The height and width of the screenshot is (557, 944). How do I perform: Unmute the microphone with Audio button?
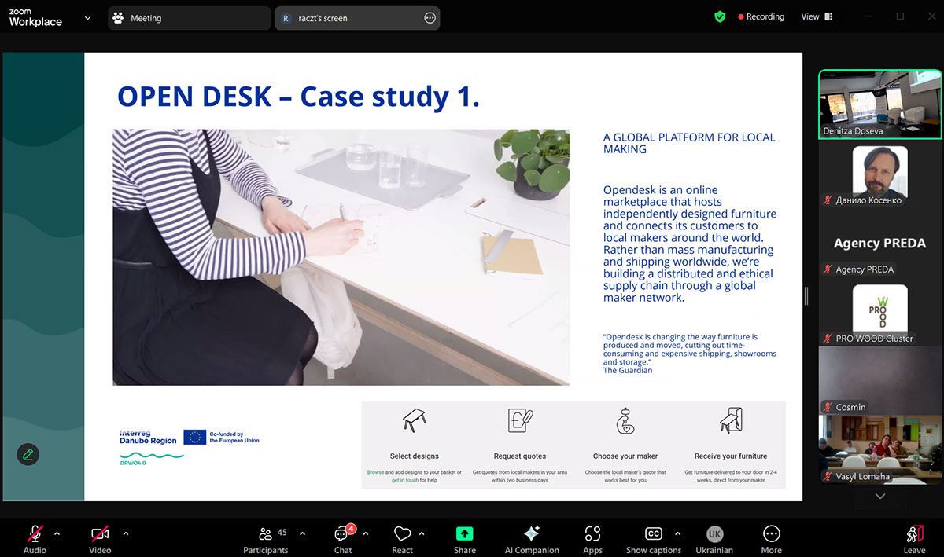(35, 539)
